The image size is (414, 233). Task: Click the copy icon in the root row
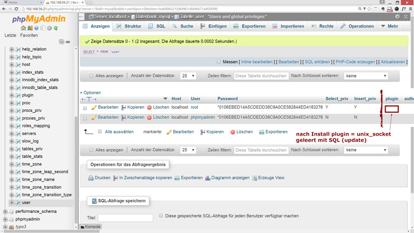[124, 107]
